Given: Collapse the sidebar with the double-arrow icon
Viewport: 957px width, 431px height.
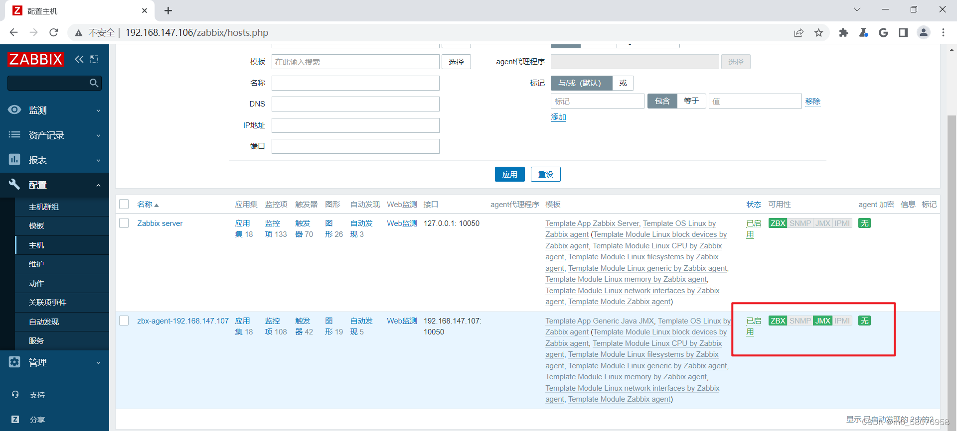Looking at the screenshot, I should pyautogui.click(x=79, y=59).
